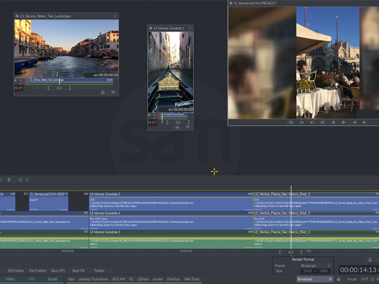This screenshot has width=379, height=284.
Task: Open menu of LS Venice Gondola 1 viewer
Action: coord(190,28)
